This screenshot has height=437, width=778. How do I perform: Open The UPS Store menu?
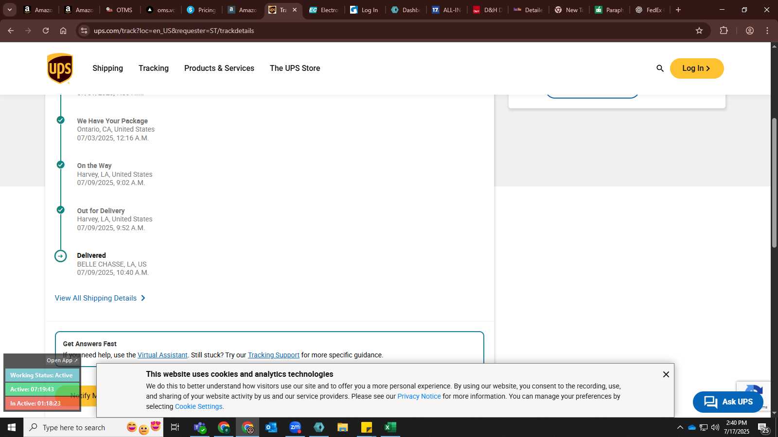[295, 68]
